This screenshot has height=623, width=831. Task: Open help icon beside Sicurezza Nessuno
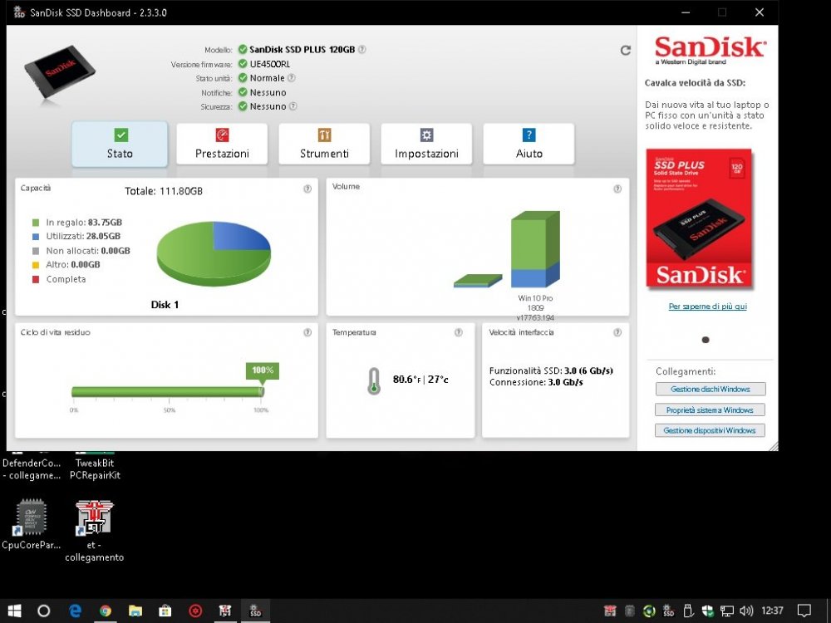tap(293, 106)
